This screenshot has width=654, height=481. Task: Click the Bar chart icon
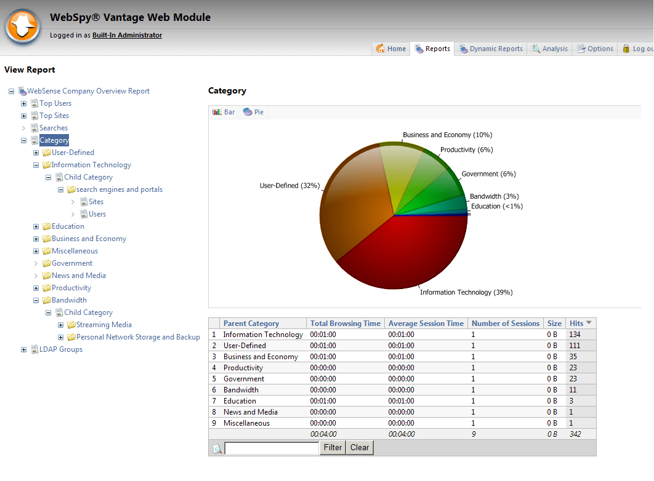[x=217, y=112]
